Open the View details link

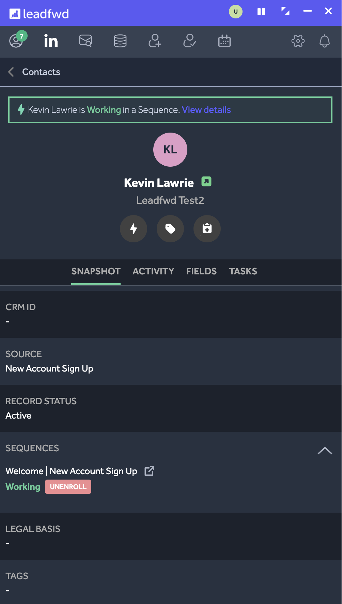click(206, 110)
